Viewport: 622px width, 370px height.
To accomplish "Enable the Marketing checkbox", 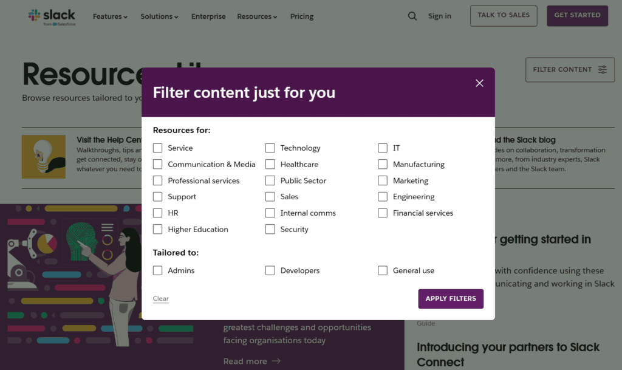I will click(383, 180).
